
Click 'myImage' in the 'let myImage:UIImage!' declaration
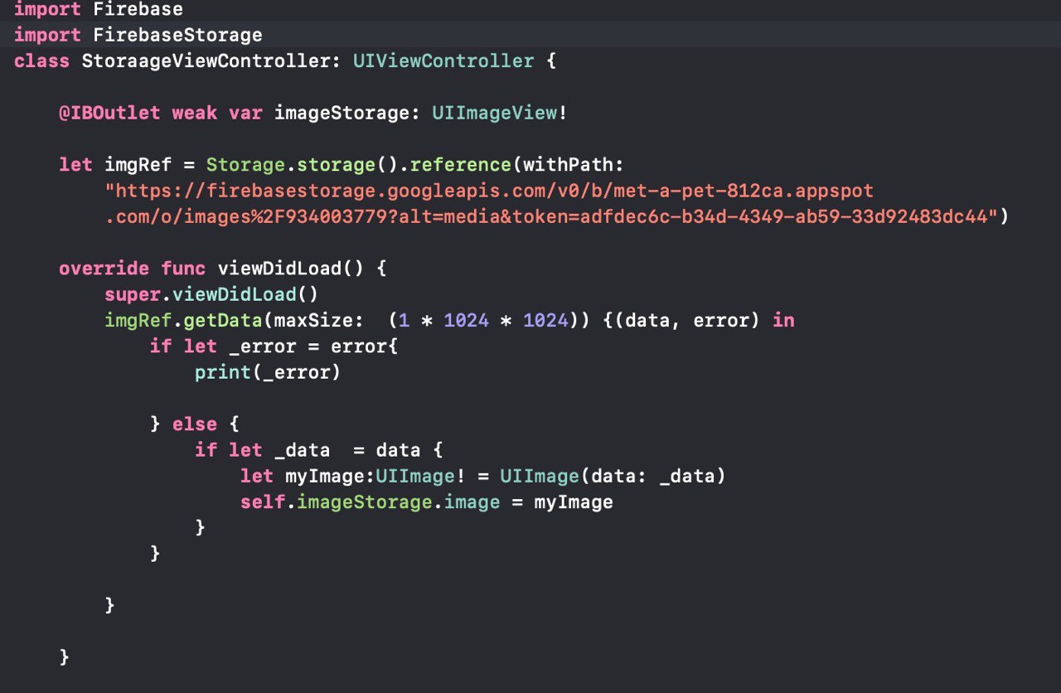click(x=324, y=476)
